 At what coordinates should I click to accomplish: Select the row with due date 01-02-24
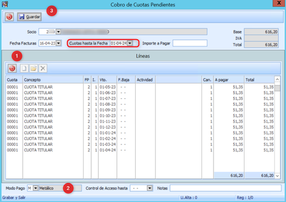[140, 138]
